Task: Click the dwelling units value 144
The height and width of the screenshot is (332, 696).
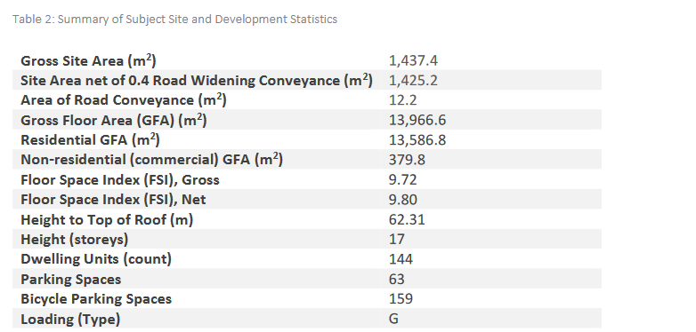Action: (401, 259)
